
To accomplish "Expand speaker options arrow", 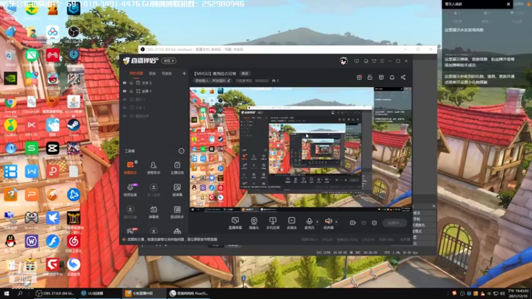I will click(x=336, y=222).
